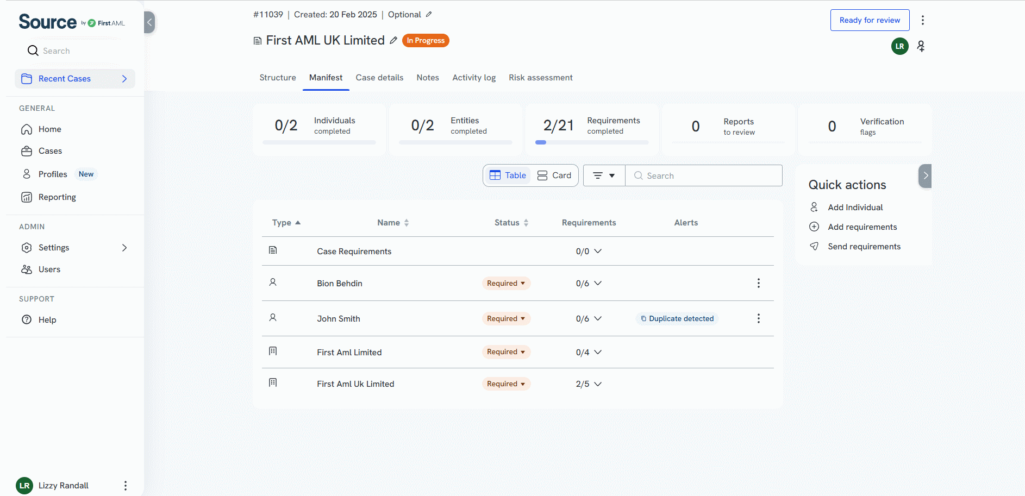1025x496 pixels.
Task: Expand the Settings submenu chevron
Action: pos(124,248)
